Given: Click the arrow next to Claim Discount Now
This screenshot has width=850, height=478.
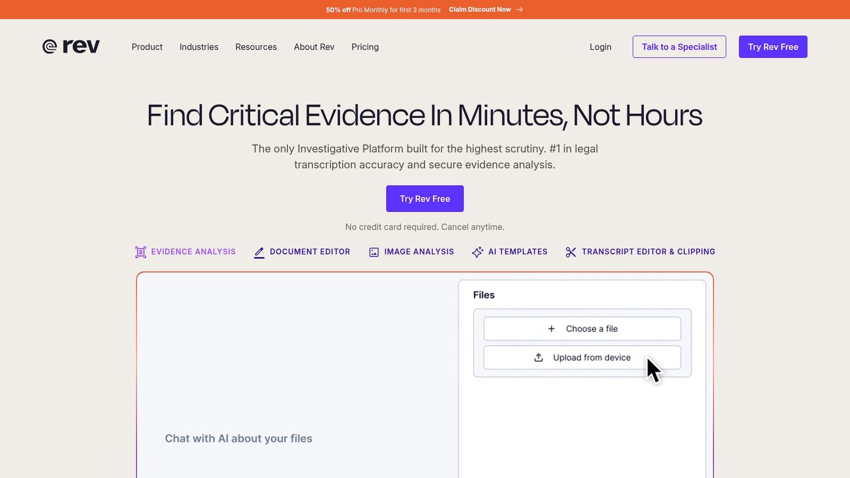Looking at the screenshot, I should 520,10.
